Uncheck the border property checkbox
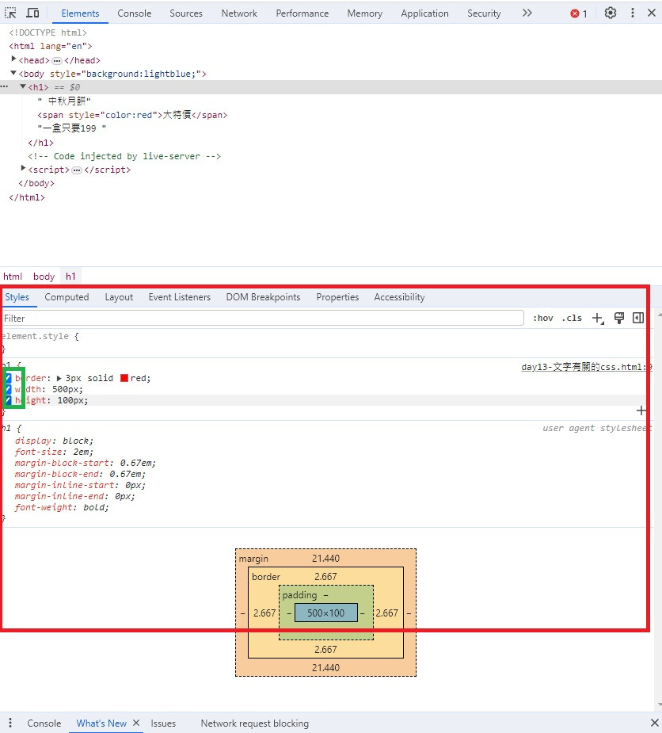Screen dimensions: 662x733 (8, 378)
